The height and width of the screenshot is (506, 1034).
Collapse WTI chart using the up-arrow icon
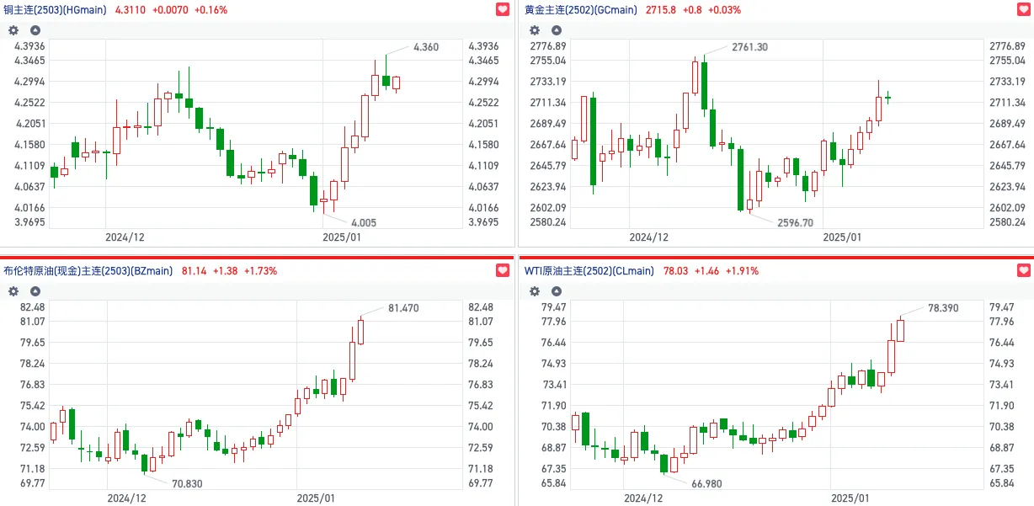556,291
